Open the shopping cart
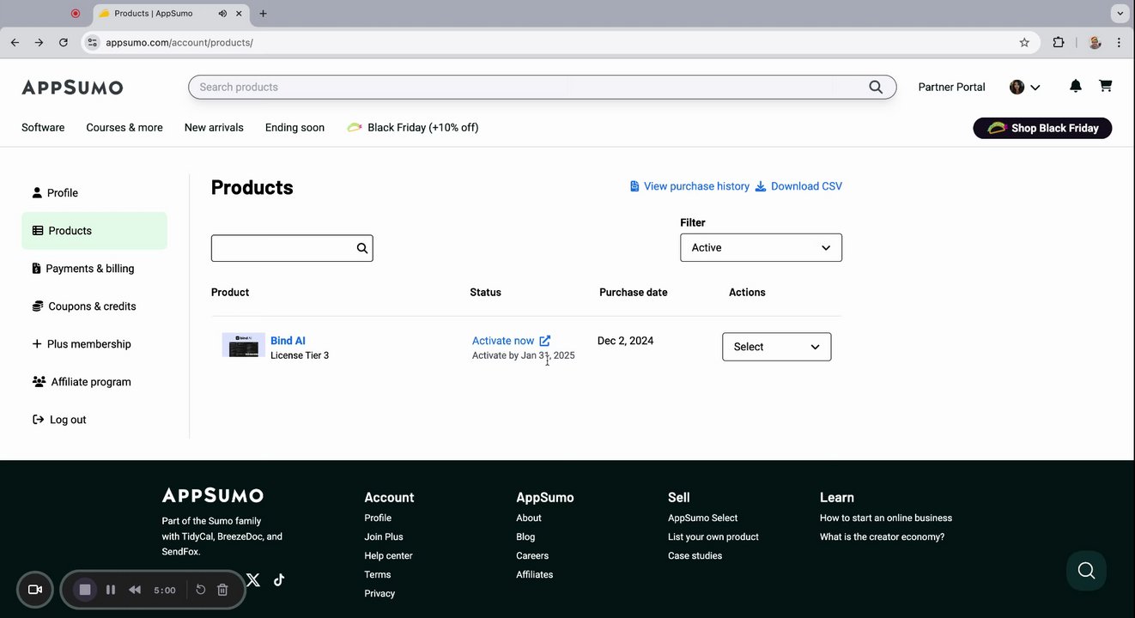 1105,86
